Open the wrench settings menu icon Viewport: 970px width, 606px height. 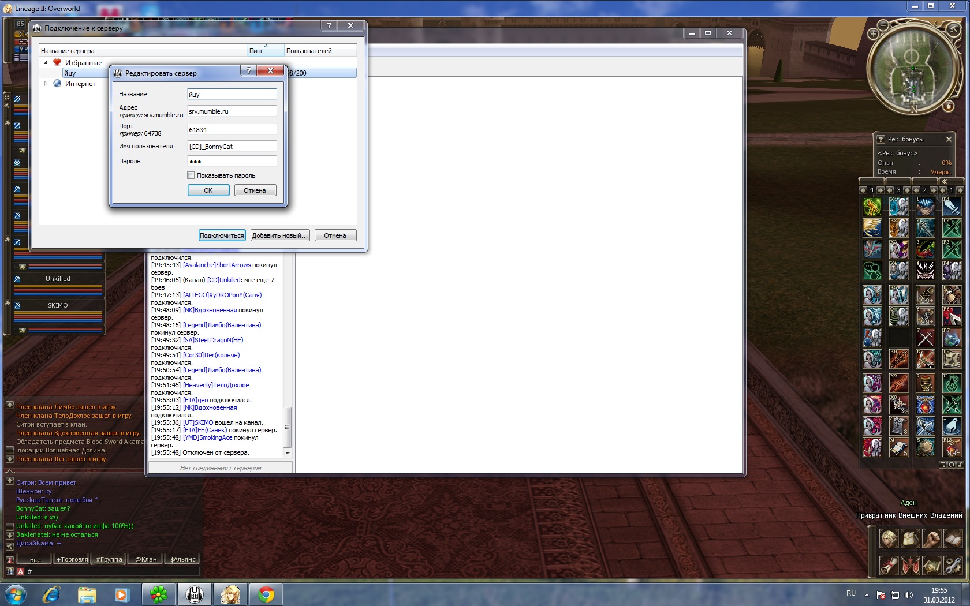[953, 565]
